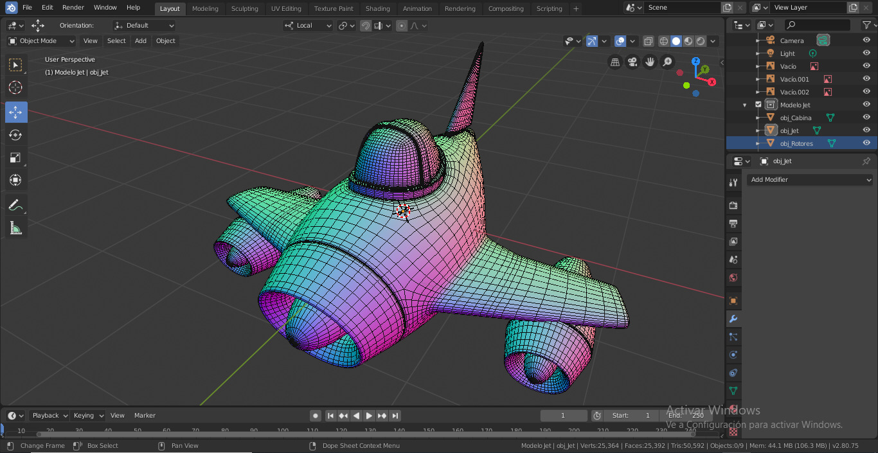The height and width of the screenshot is (453, 878).
Task: Open Active Tool properties tab
Action: coord(733,182)
